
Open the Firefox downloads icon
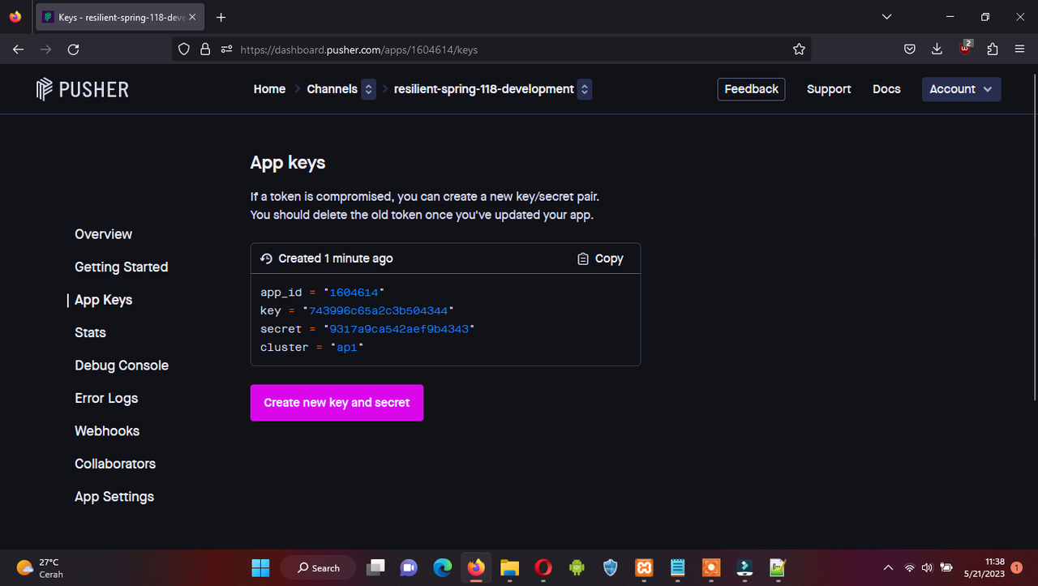tap(937, 49)
